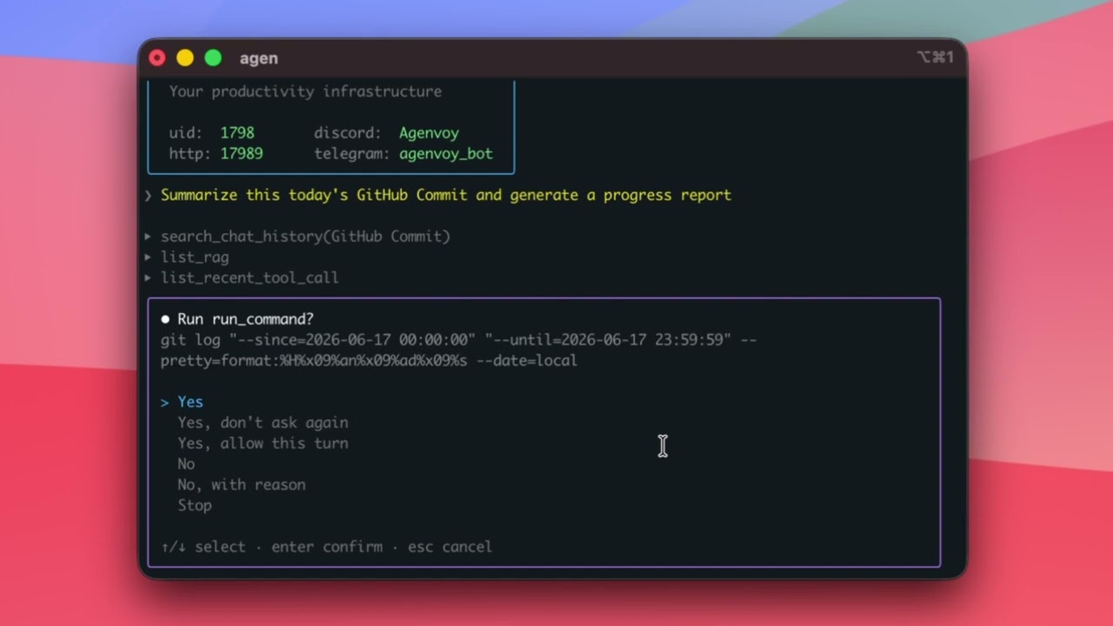Click the uid value 1798
Viewport: 1113px width, 626px height.
click(237, 133)
